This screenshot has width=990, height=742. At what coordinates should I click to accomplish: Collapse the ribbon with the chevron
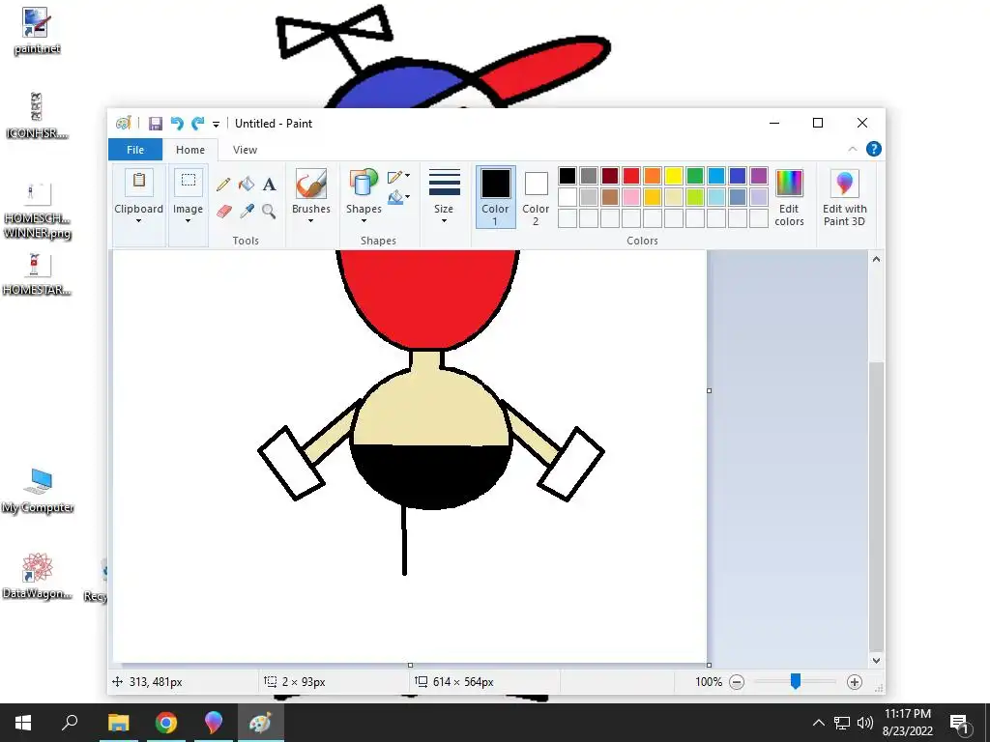click(x=853, y=149)
